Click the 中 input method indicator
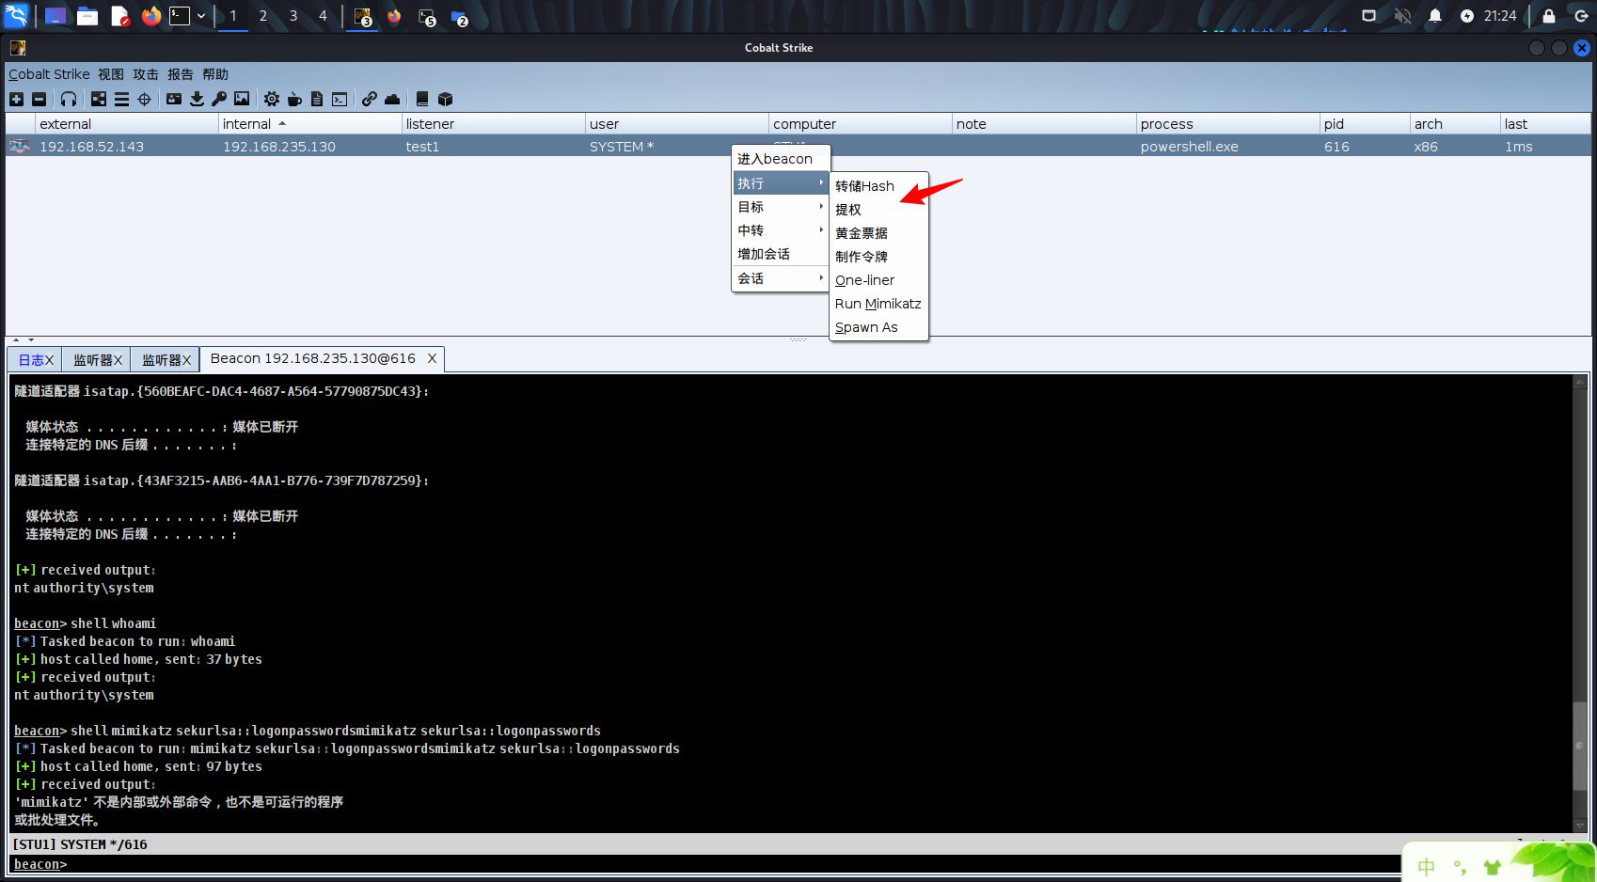Image resolution: width=1597 pixels, height=882 pixels. click(1427, 867)
